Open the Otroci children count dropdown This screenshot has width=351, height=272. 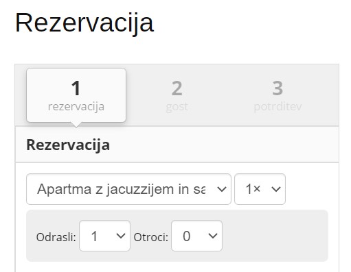[x=196, y=236]
